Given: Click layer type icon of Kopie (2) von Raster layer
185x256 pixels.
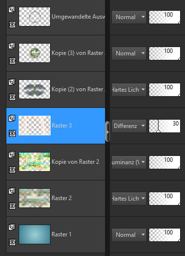Looking at the screenshot, I should pos(12,82).
